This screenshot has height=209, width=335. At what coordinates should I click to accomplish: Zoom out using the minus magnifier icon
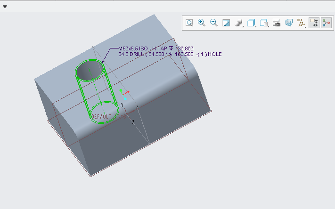214,23
